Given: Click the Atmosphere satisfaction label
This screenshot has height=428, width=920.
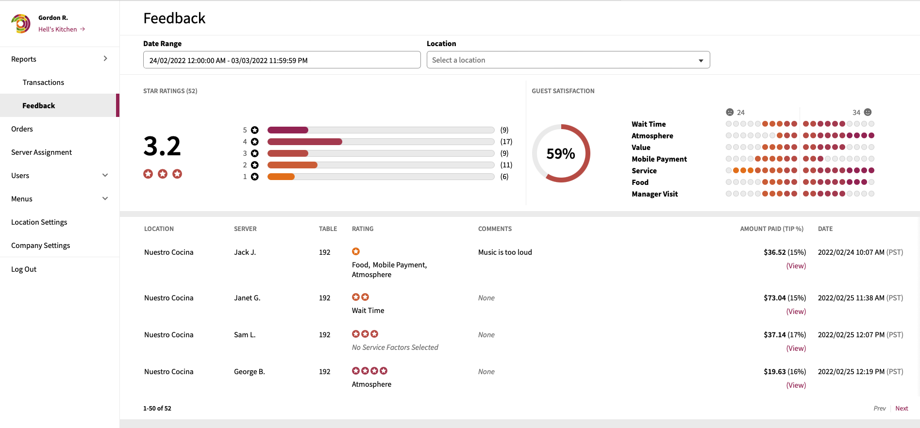Looking at the screenshot, I should pos(652,136).
